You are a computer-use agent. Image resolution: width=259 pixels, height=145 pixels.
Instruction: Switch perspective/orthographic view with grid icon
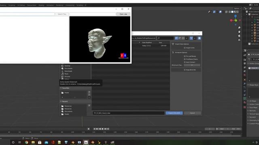(x=239, y=40)
